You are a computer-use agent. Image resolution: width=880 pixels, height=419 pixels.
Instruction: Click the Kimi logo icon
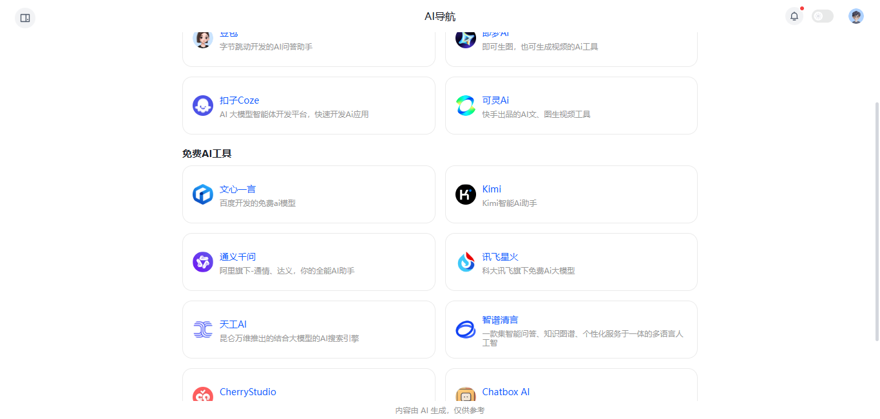[466, 194]
